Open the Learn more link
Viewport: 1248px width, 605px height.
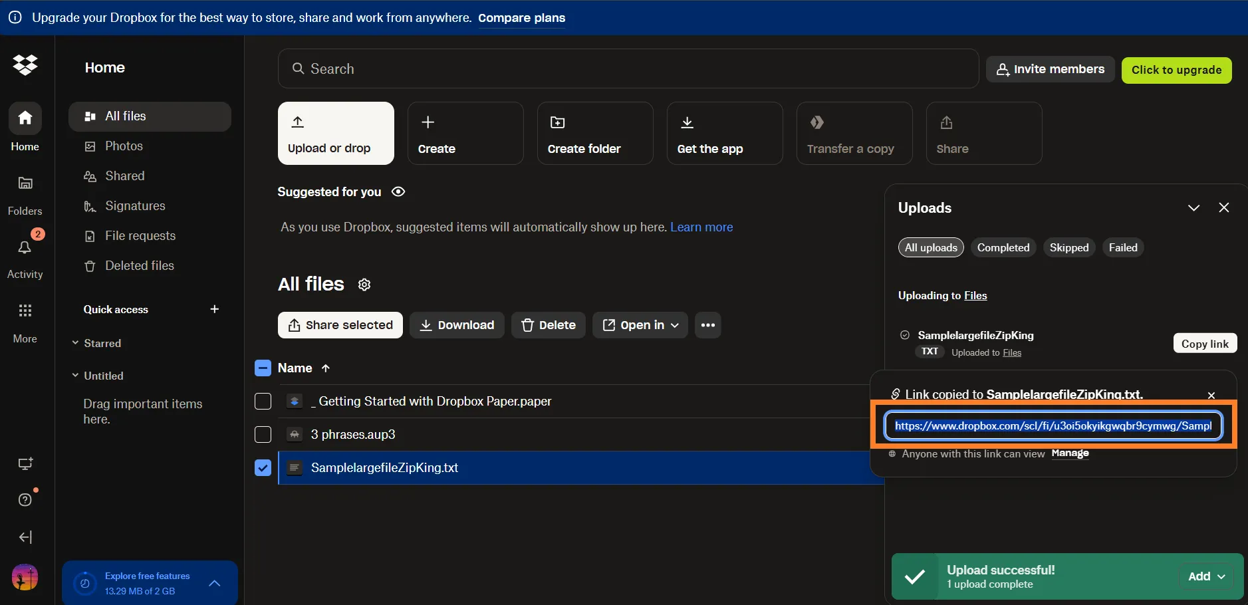pos(701,227)
